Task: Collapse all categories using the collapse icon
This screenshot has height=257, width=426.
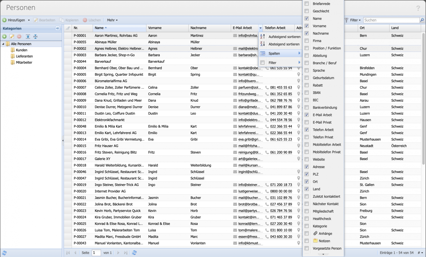Action: (x=35, y=36)
